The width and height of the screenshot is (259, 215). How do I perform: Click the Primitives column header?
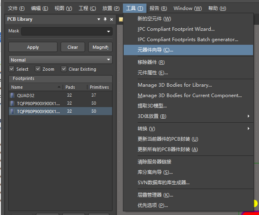coord(100,87)
